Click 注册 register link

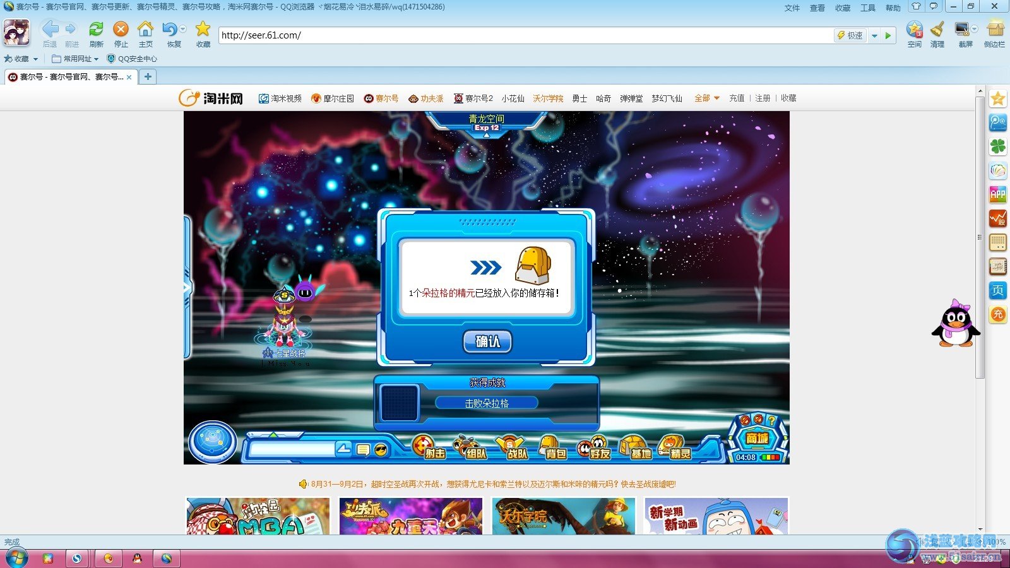763,98
